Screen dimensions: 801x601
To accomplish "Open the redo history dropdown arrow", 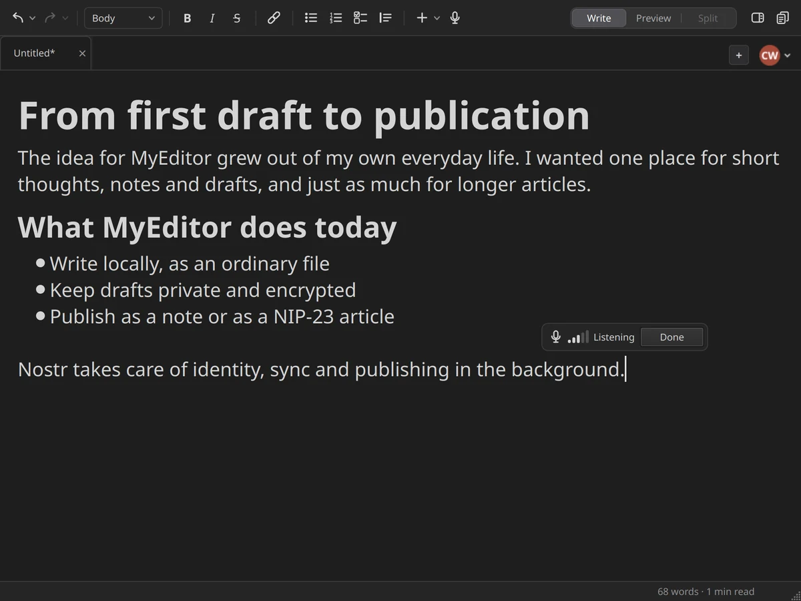I will click(65, 19).
